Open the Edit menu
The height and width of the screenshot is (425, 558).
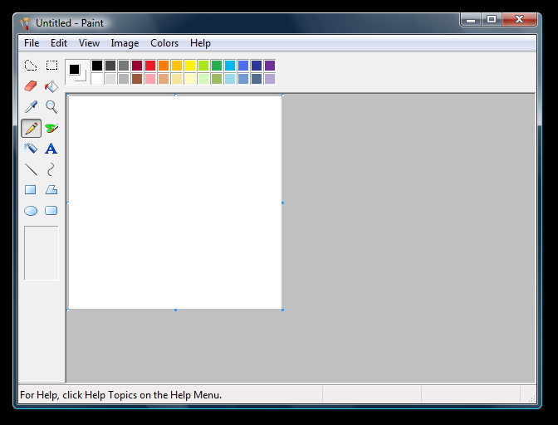point(59,43)
